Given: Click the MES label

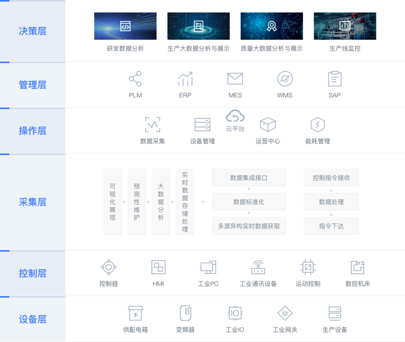Looking at the screenshot, I should pyautogui.click(x=235, y=96).
